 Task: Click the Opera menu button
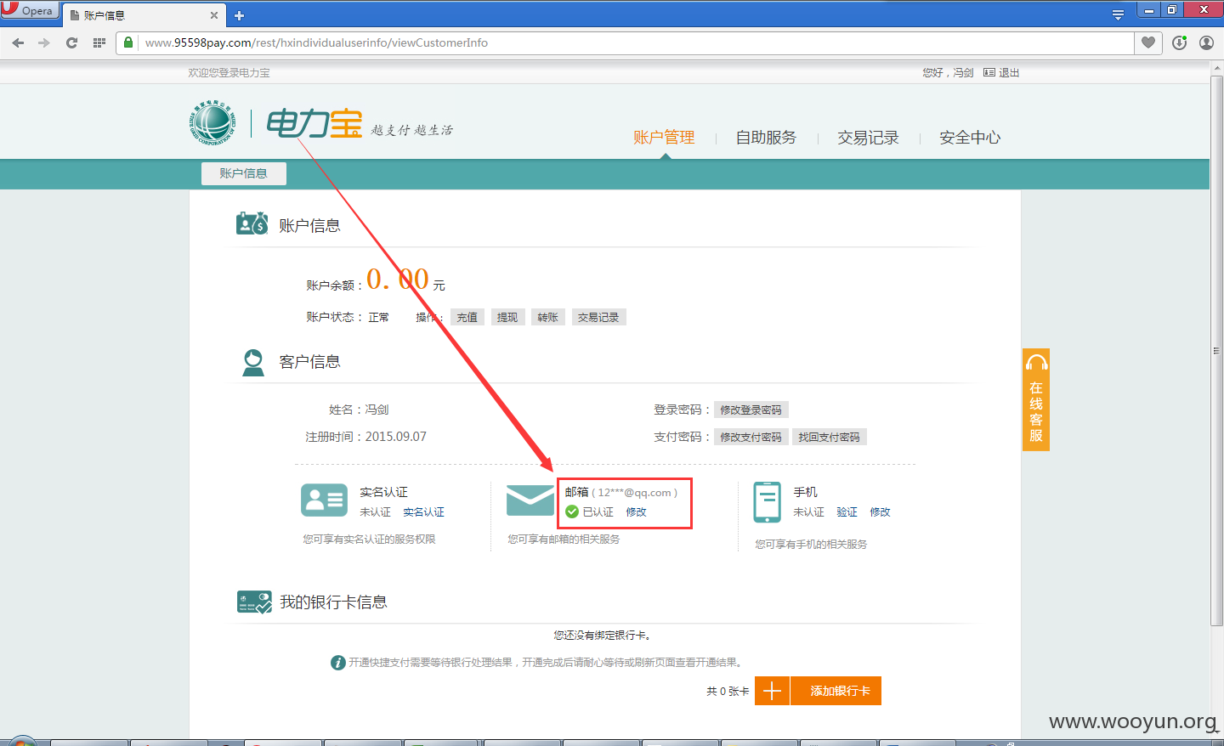(x=30, y=10)
